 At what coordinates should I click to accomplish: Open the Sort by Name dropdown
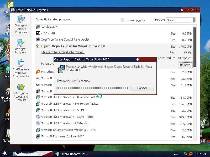[x=181, y=20]
